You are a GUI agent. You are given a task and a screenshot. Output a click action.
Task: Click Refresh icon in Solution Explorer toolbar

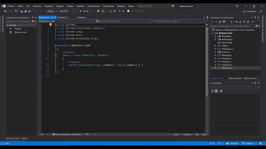pyautogui.click(x=240, y=22)
